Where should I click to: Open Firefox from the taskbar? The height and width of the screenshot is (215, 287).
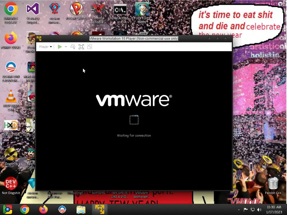tap(43, 209)
